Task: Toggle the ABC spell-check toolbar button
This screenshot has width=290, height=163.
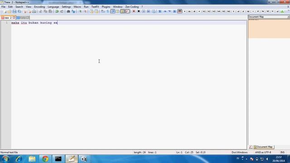Action: [x=179, y=11]
